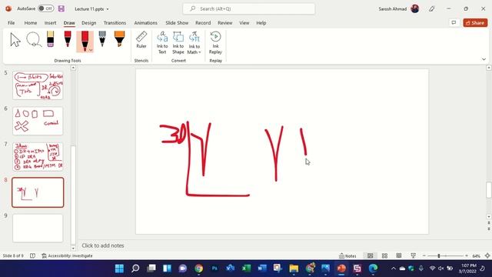Open the Slide Show tab
Viewport: 492px width, 277px height.
tap(177, 22)
